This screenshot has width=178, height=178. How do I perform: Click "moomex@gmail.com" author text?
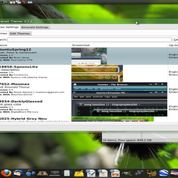(50, 92)
